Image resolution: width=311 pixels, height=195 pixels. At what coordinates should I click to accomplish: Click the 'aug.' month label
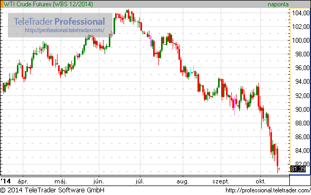pos(183,181)
